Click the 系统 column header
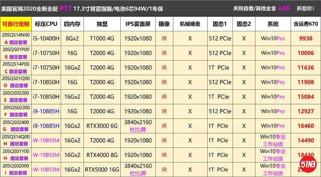321x177 pixels. coord(273,24)
